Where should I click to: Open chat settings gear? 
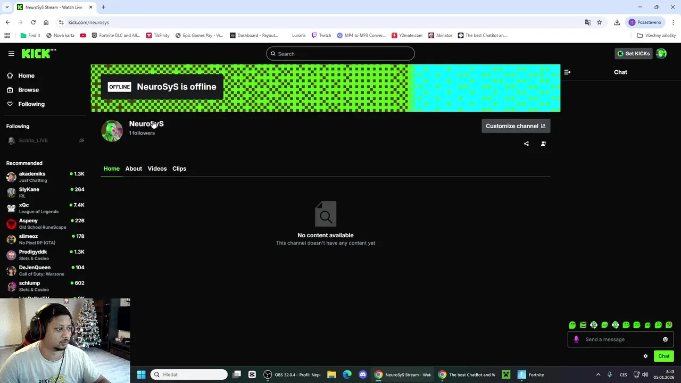pos(645,356)
